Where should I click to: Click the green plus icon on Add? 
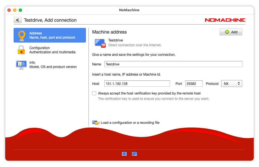point(227,32)
